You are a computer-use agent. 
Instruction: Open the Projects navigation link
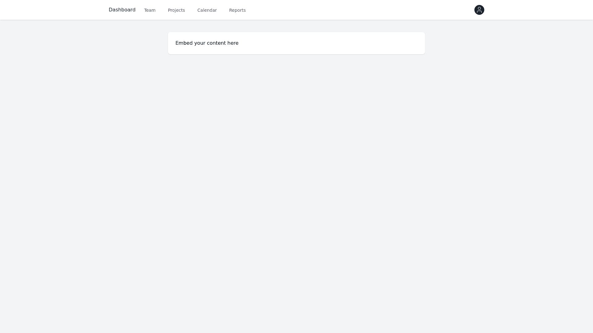[176, 10]
